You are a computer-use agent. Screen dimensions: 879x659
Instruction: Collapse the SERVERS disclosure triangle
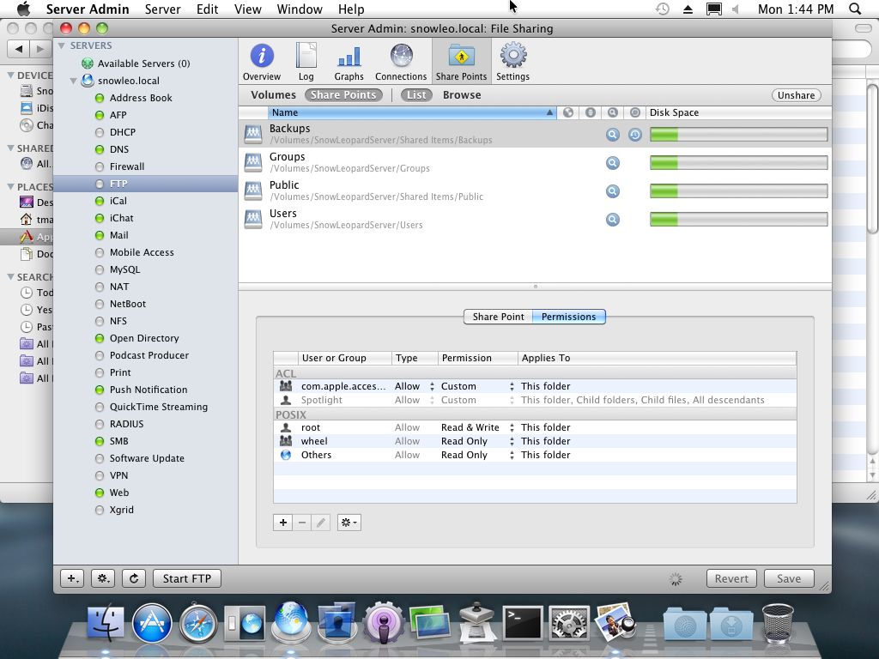coord(62,45)
